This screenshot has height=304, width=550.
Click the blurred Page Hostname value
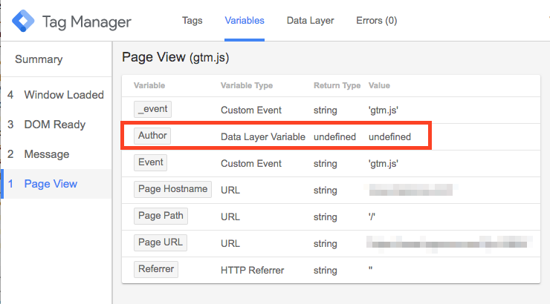coord(411,190)
